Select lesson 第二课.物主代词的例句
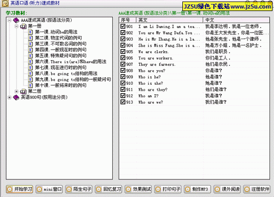 click(x=59, y=38)
